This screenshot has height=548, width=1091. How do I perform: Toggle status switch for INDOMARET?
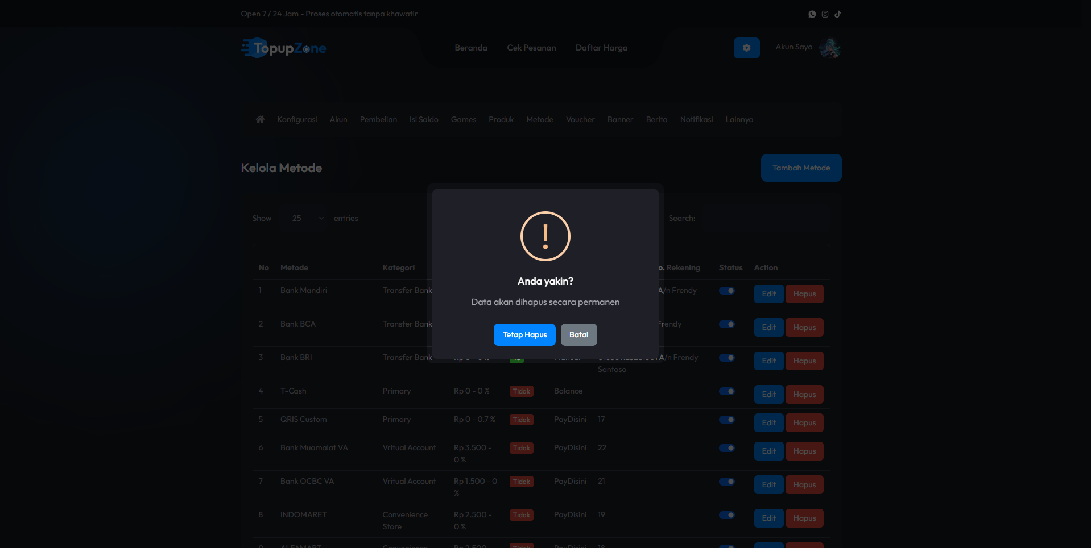point(727,515)
